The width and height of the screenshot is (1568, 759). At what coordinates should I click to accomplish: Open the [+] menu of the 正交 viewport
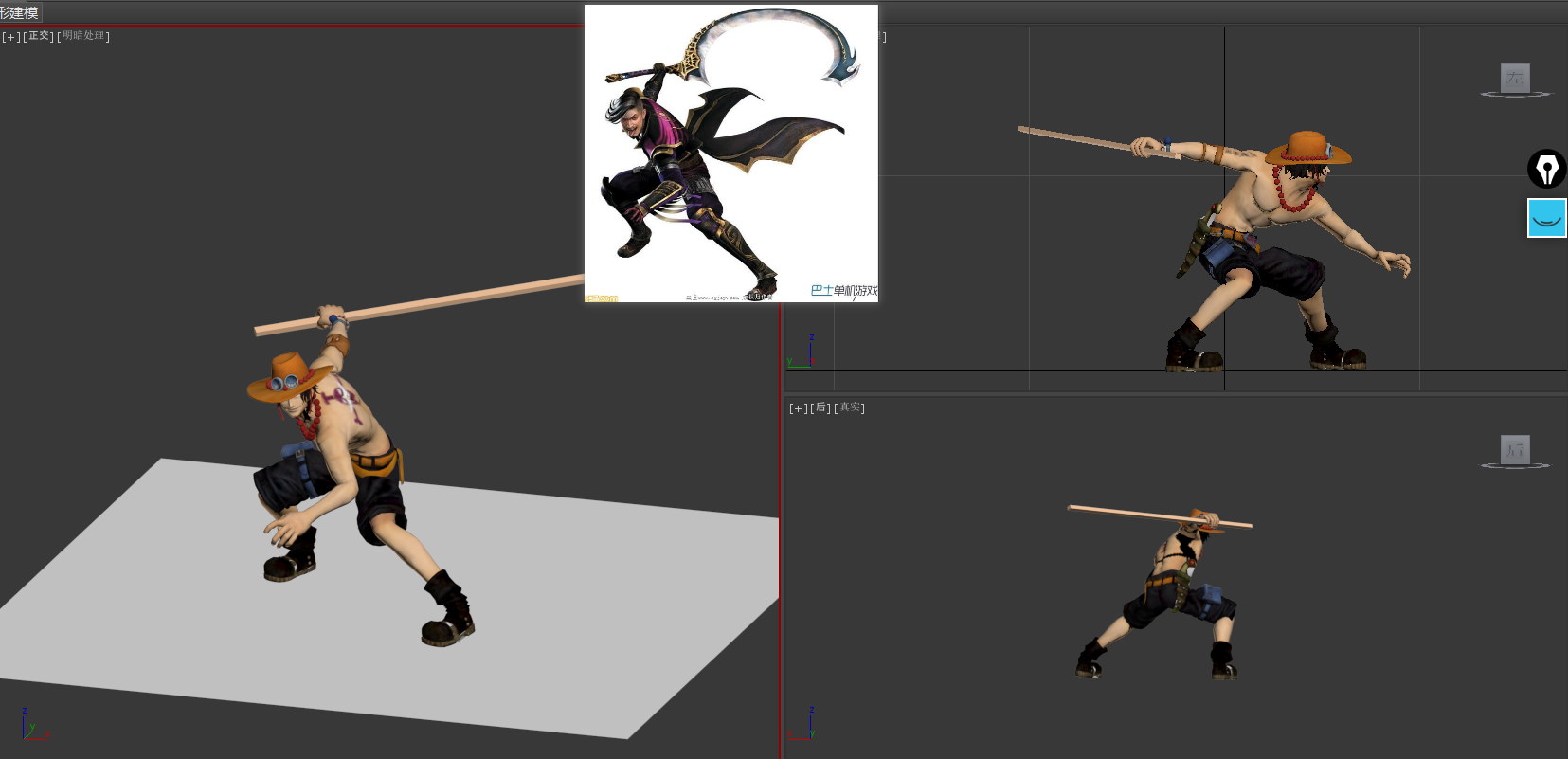[x=10, y=36]
